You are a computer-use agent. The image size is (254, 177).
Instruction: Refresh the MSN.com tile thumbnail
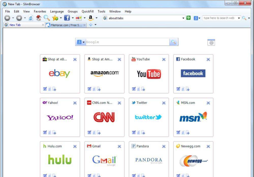coord(183,132)
